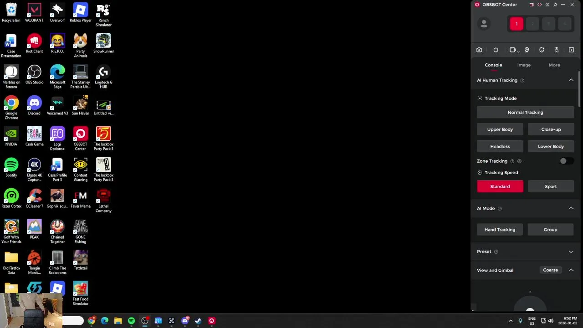Open Zone Tracking settings gear
This screenshot has height=328, width=583.
(519, 161)
